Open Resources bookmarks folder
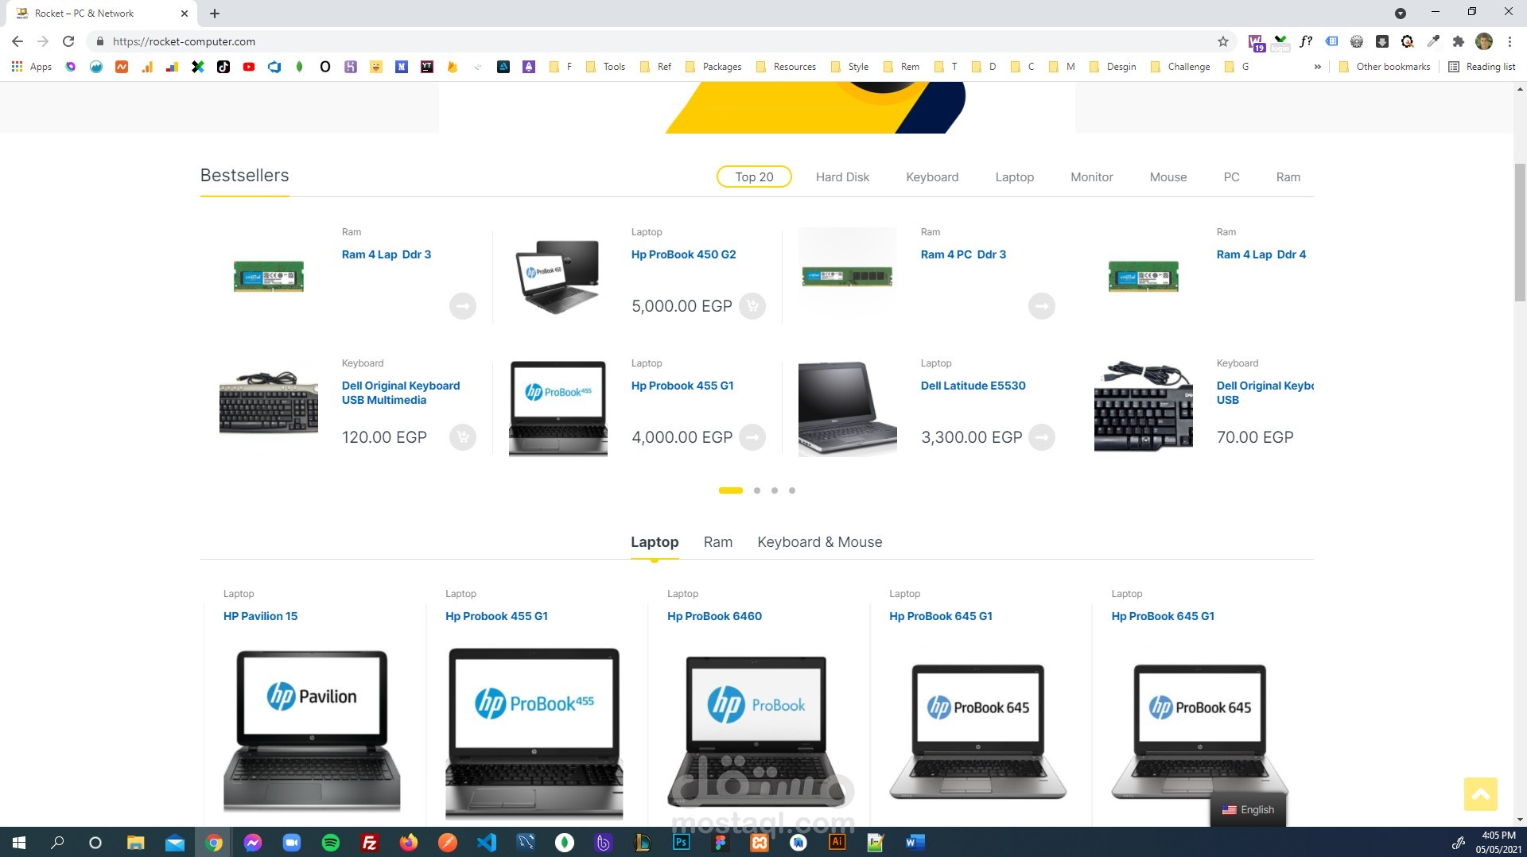This screenshot has height=857, width=1527. click(786, 67)
